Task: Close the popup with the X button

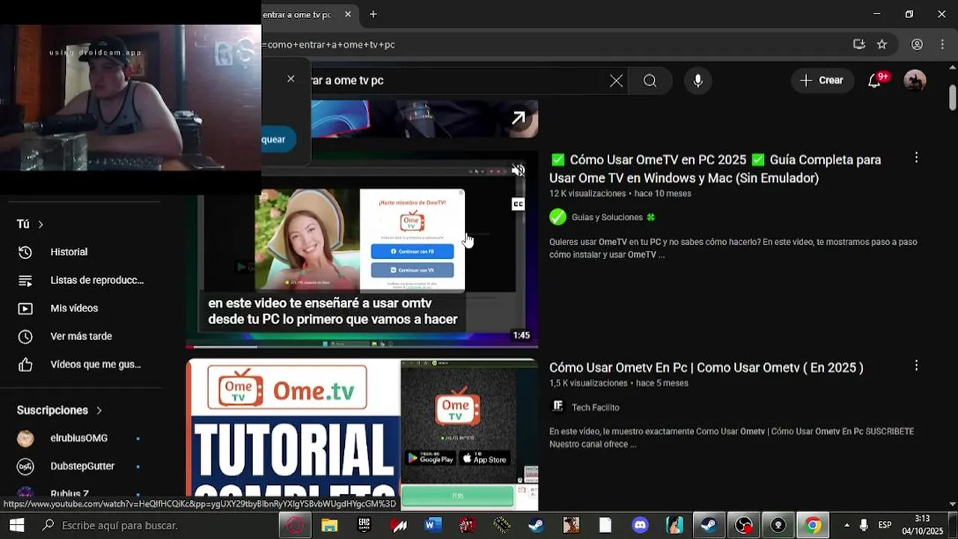Action: 290,79
